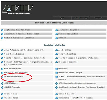This screenshot has width=107, height=100.
Task: Open Fiscalización Electrónica
Action: [x=68, y=62]
